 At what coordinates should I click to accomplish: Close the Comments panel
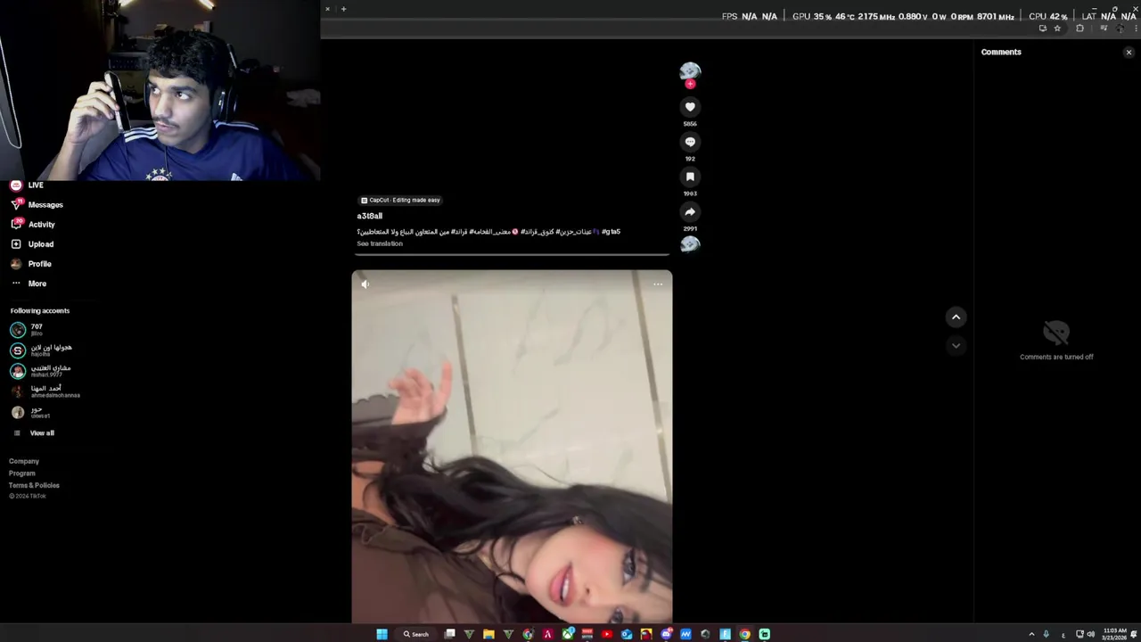(1129, 53)
